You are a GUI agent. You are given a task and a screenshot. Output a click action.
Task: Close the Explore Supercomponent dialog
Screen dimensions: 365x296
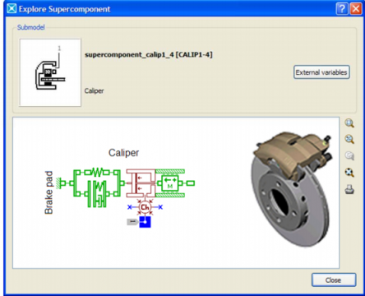pos(334,280)
